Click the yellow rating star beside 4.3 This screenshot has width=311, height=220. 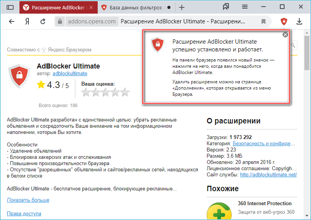click(x=41, y=84)
